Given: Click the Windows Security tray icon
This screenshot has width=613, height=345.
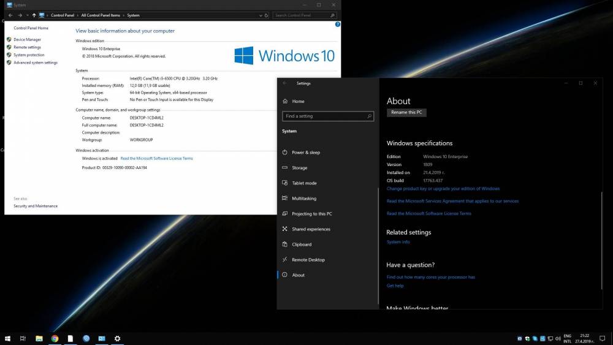Looking at the screenshot, I should point(527,339).
